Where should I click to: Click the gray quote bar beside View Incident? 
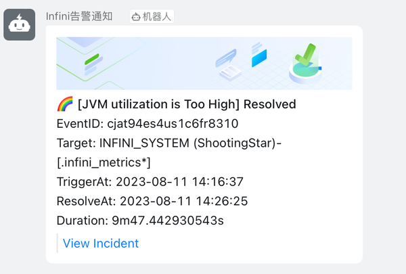click(x=58, y=244)
